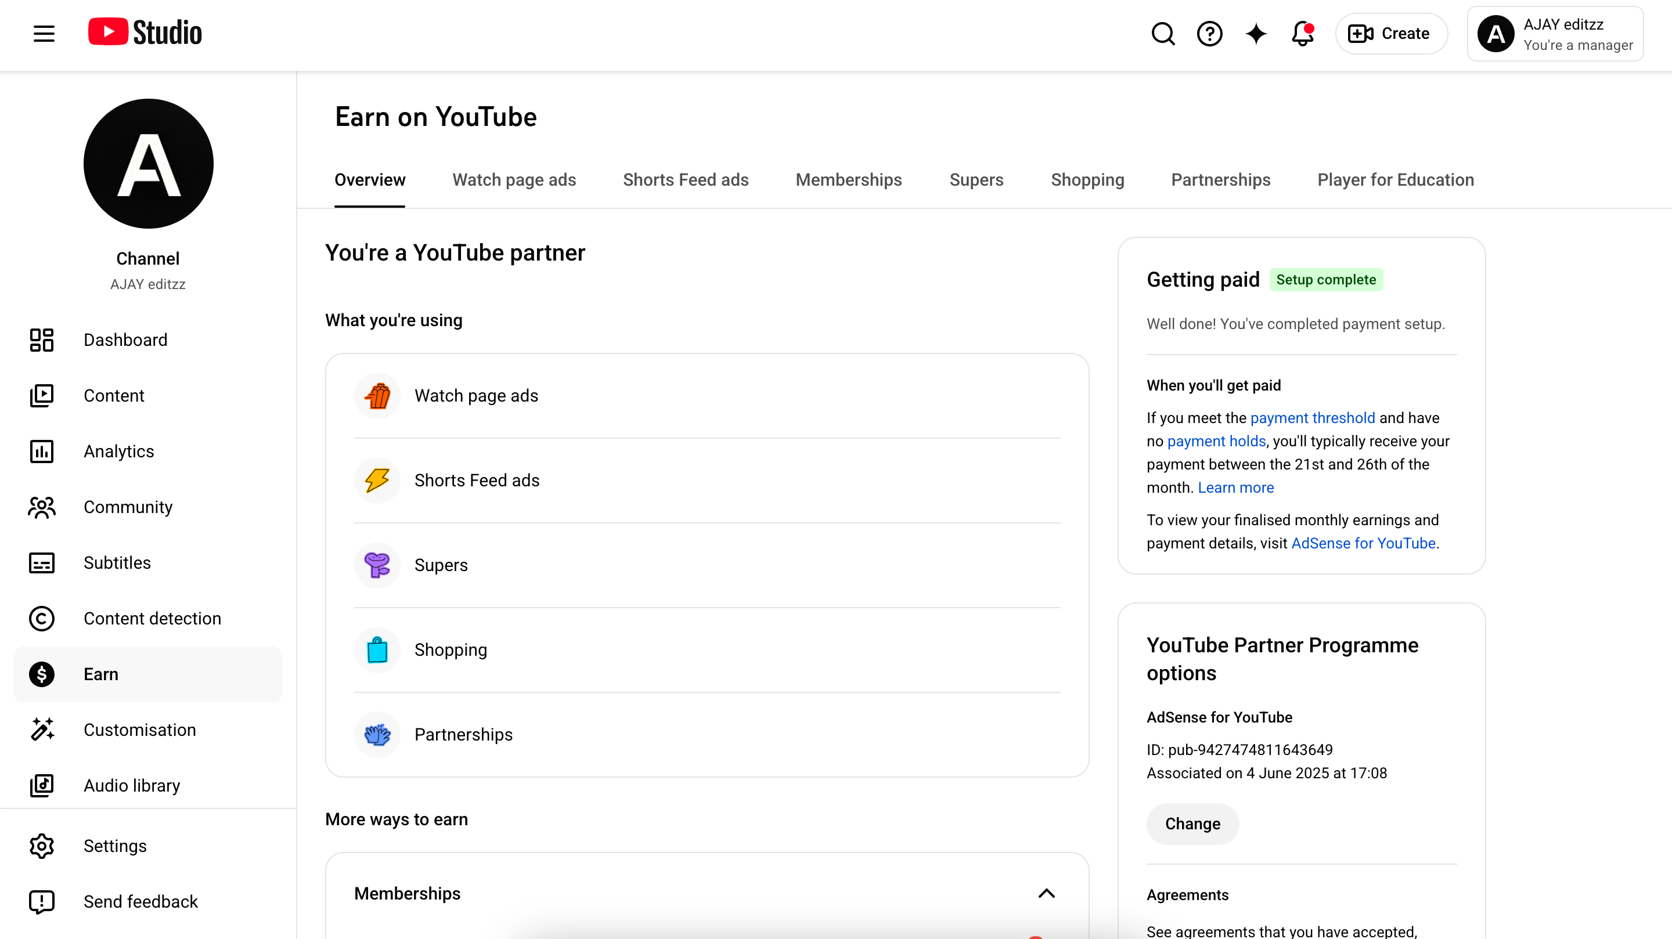Image resolution: width=1672 pixels, height=939 pixels.
Task: Open AJAY editzz account switcher
Action: [x=1555, y=34]
